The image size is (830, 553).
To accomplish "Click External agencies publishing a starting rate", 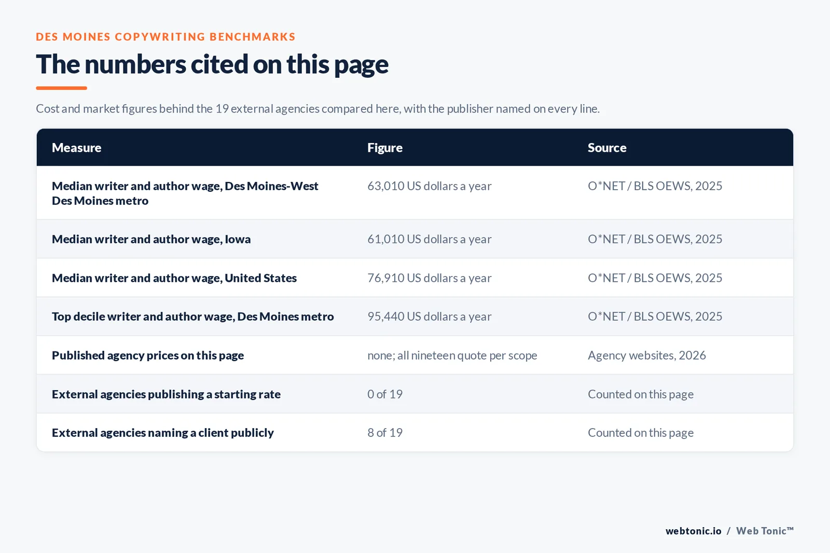I will point(166,394).
